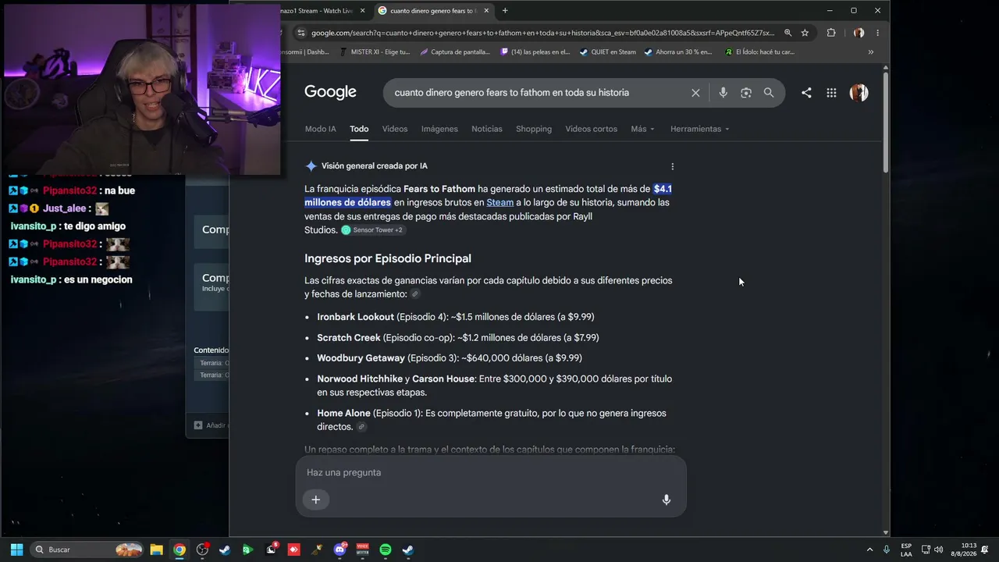This screenshot has height=562, width=999.
Task: Open Discord from the taskbar
Action: pyautogui.click(x=340, y=550)
